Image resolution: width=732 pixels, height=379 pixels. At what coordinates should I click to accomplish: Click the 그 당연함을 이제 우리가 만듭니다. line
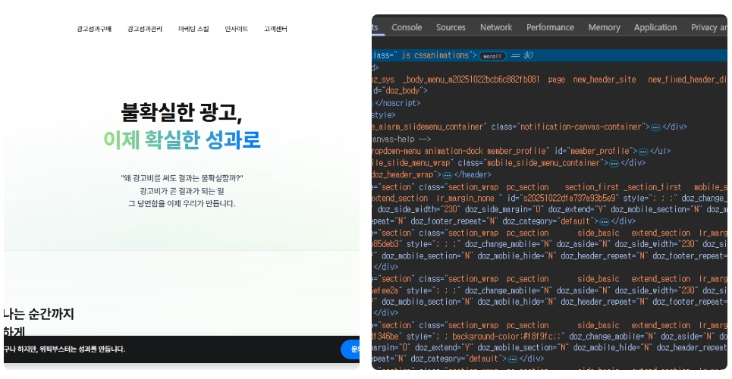point(181,203)
